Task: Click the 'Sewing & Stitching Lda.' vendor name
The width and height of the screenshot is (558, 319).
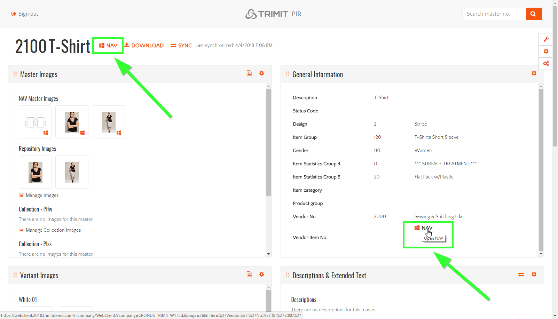Action: 439,217
